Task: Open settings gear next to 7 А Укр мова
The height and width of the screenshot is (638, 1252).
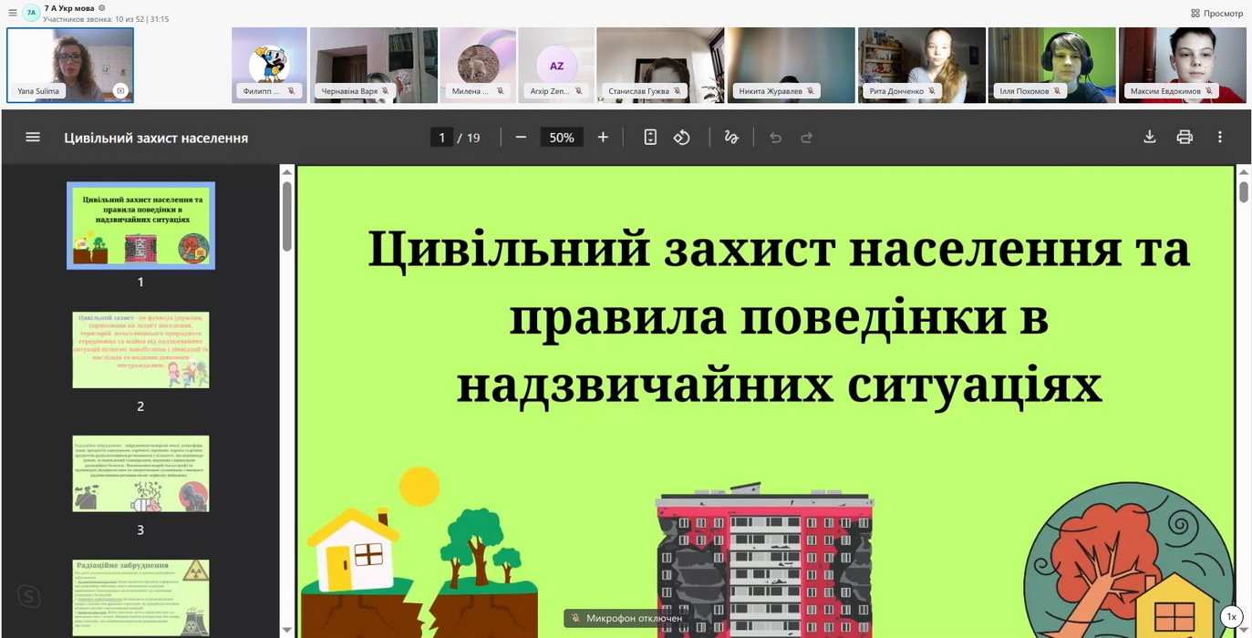Action: (102, 8)
